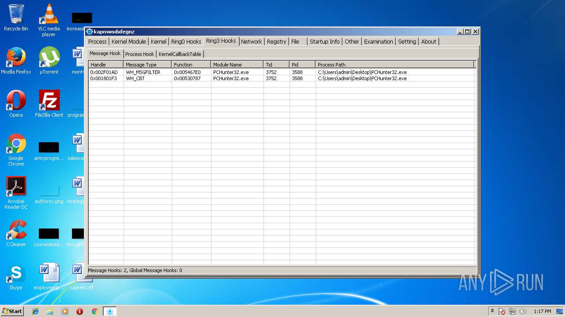Select the authorsy.png desktop file
565x317 pixels.
[x=49, y=194]
